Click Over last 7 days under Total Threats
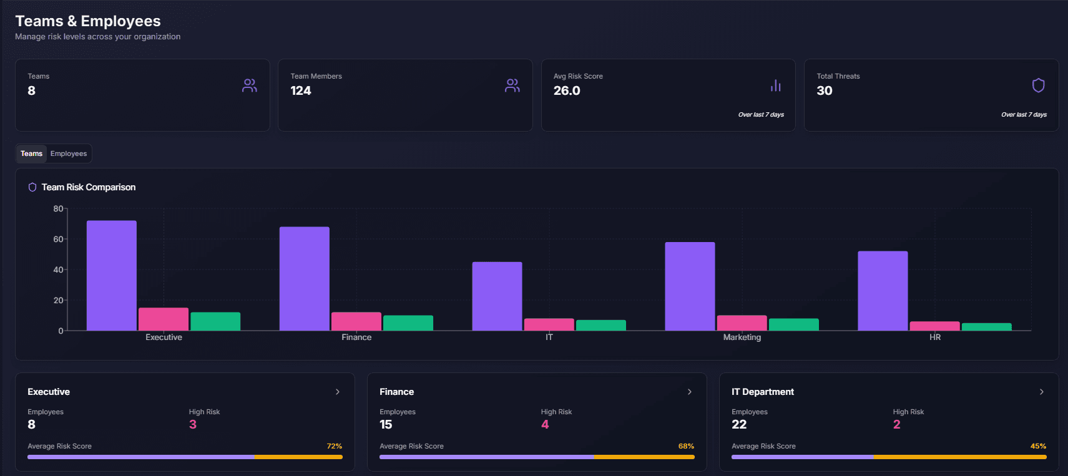Image resolution: width=1068 pixels, height=476 pixels. click(x=1024, y=115)
